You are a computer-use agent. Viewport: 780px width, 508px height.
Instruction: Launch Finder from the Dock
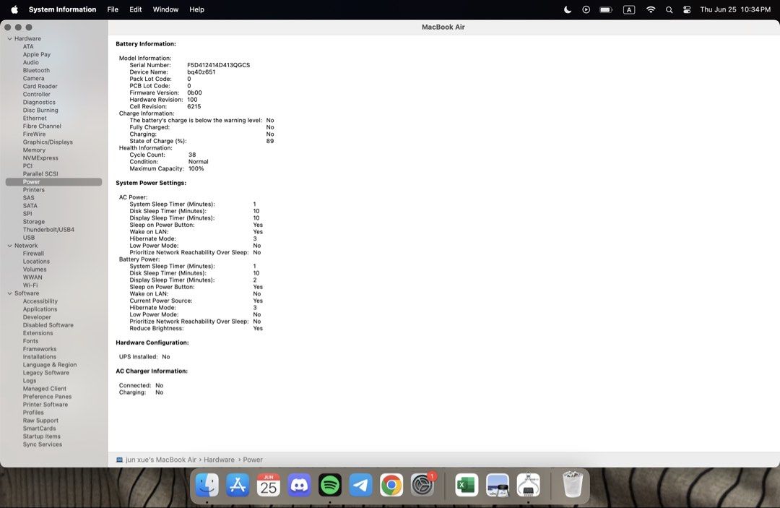pyautogui.click(x=207, y=485)
